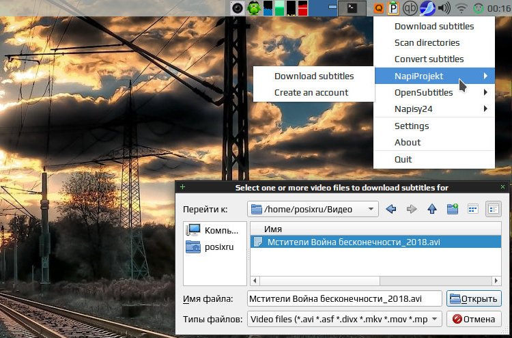The image size is (512, 338).
Task: Go to the parent directory with the up arrow
Action: tap(432, 209)
